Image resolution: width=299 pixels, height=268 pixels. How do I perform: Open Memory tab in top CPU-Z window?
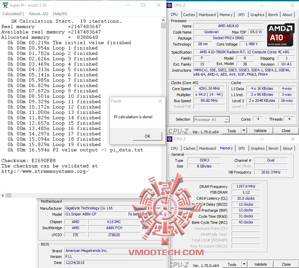(226, 15)
